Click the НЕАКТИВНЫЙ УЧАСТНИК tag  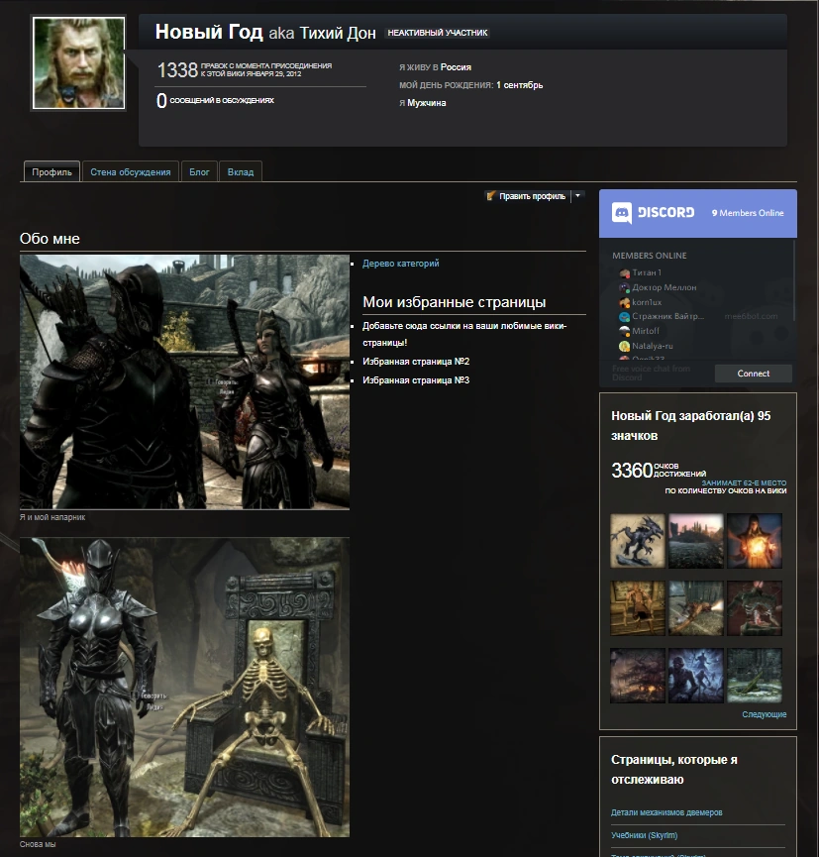[437, 33]
